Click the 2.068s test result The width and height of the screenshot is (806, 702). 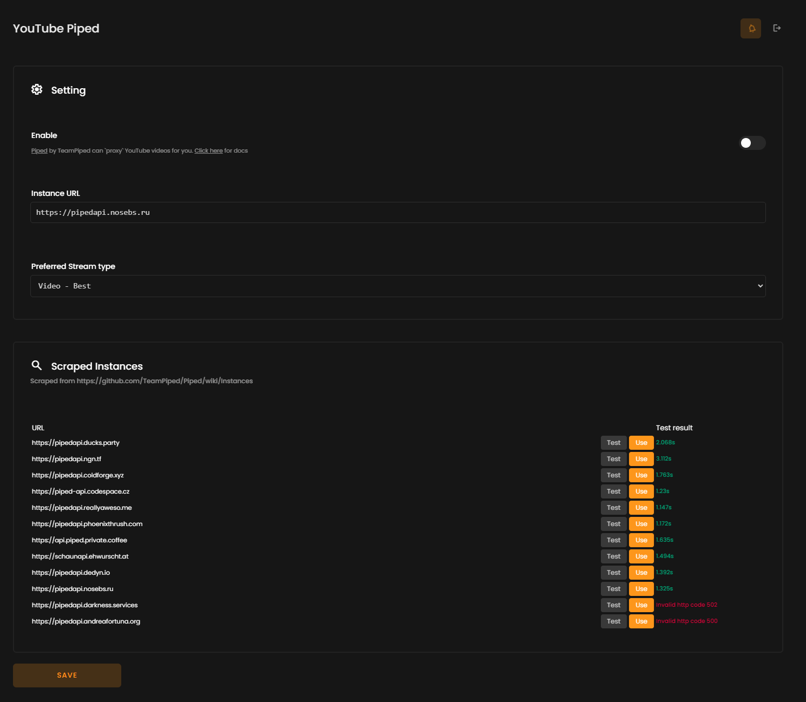[666, 443]
